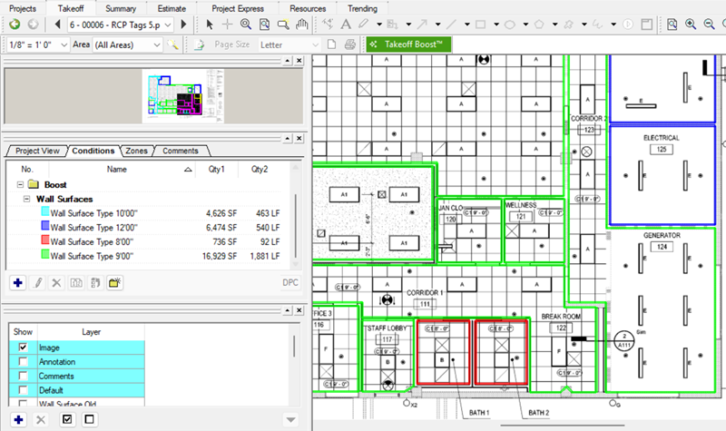Activate the hand pan tool
This screenshot has height=431, width=726.
click(302, 24)
